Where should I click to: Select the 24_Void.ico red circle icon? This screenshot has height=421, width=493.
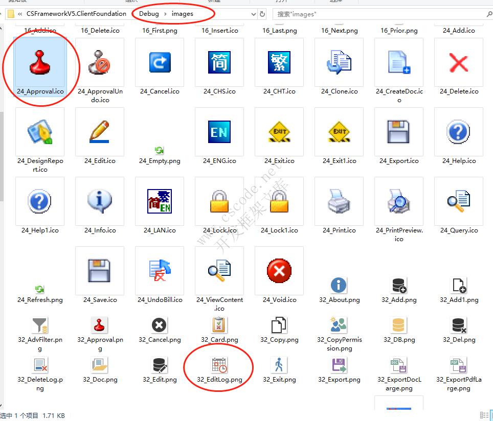(279, 272)
